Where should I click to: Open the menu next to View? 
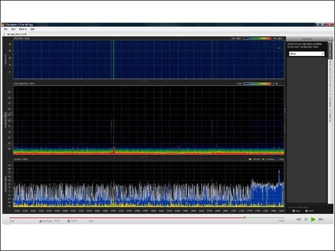23,29
